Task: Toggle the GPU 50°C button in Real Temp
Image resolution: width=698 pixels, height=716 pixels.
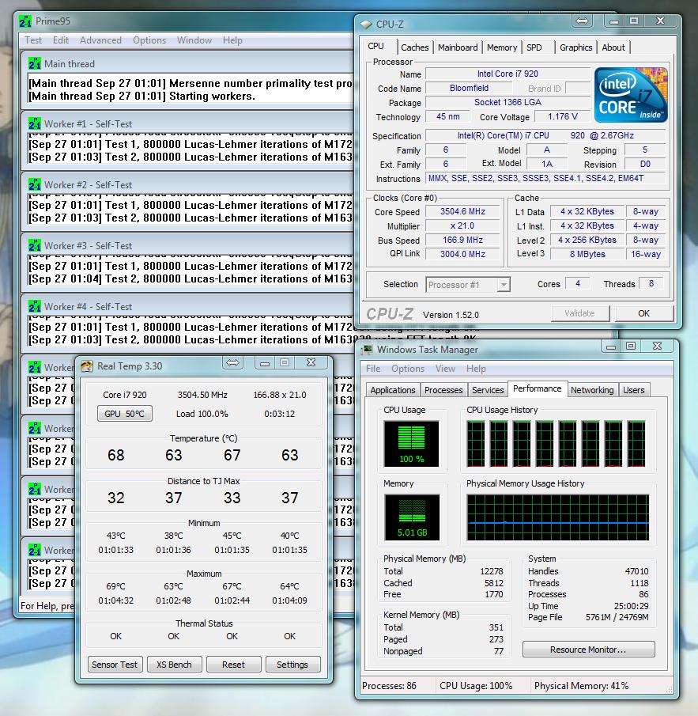Action: [125, 414]
